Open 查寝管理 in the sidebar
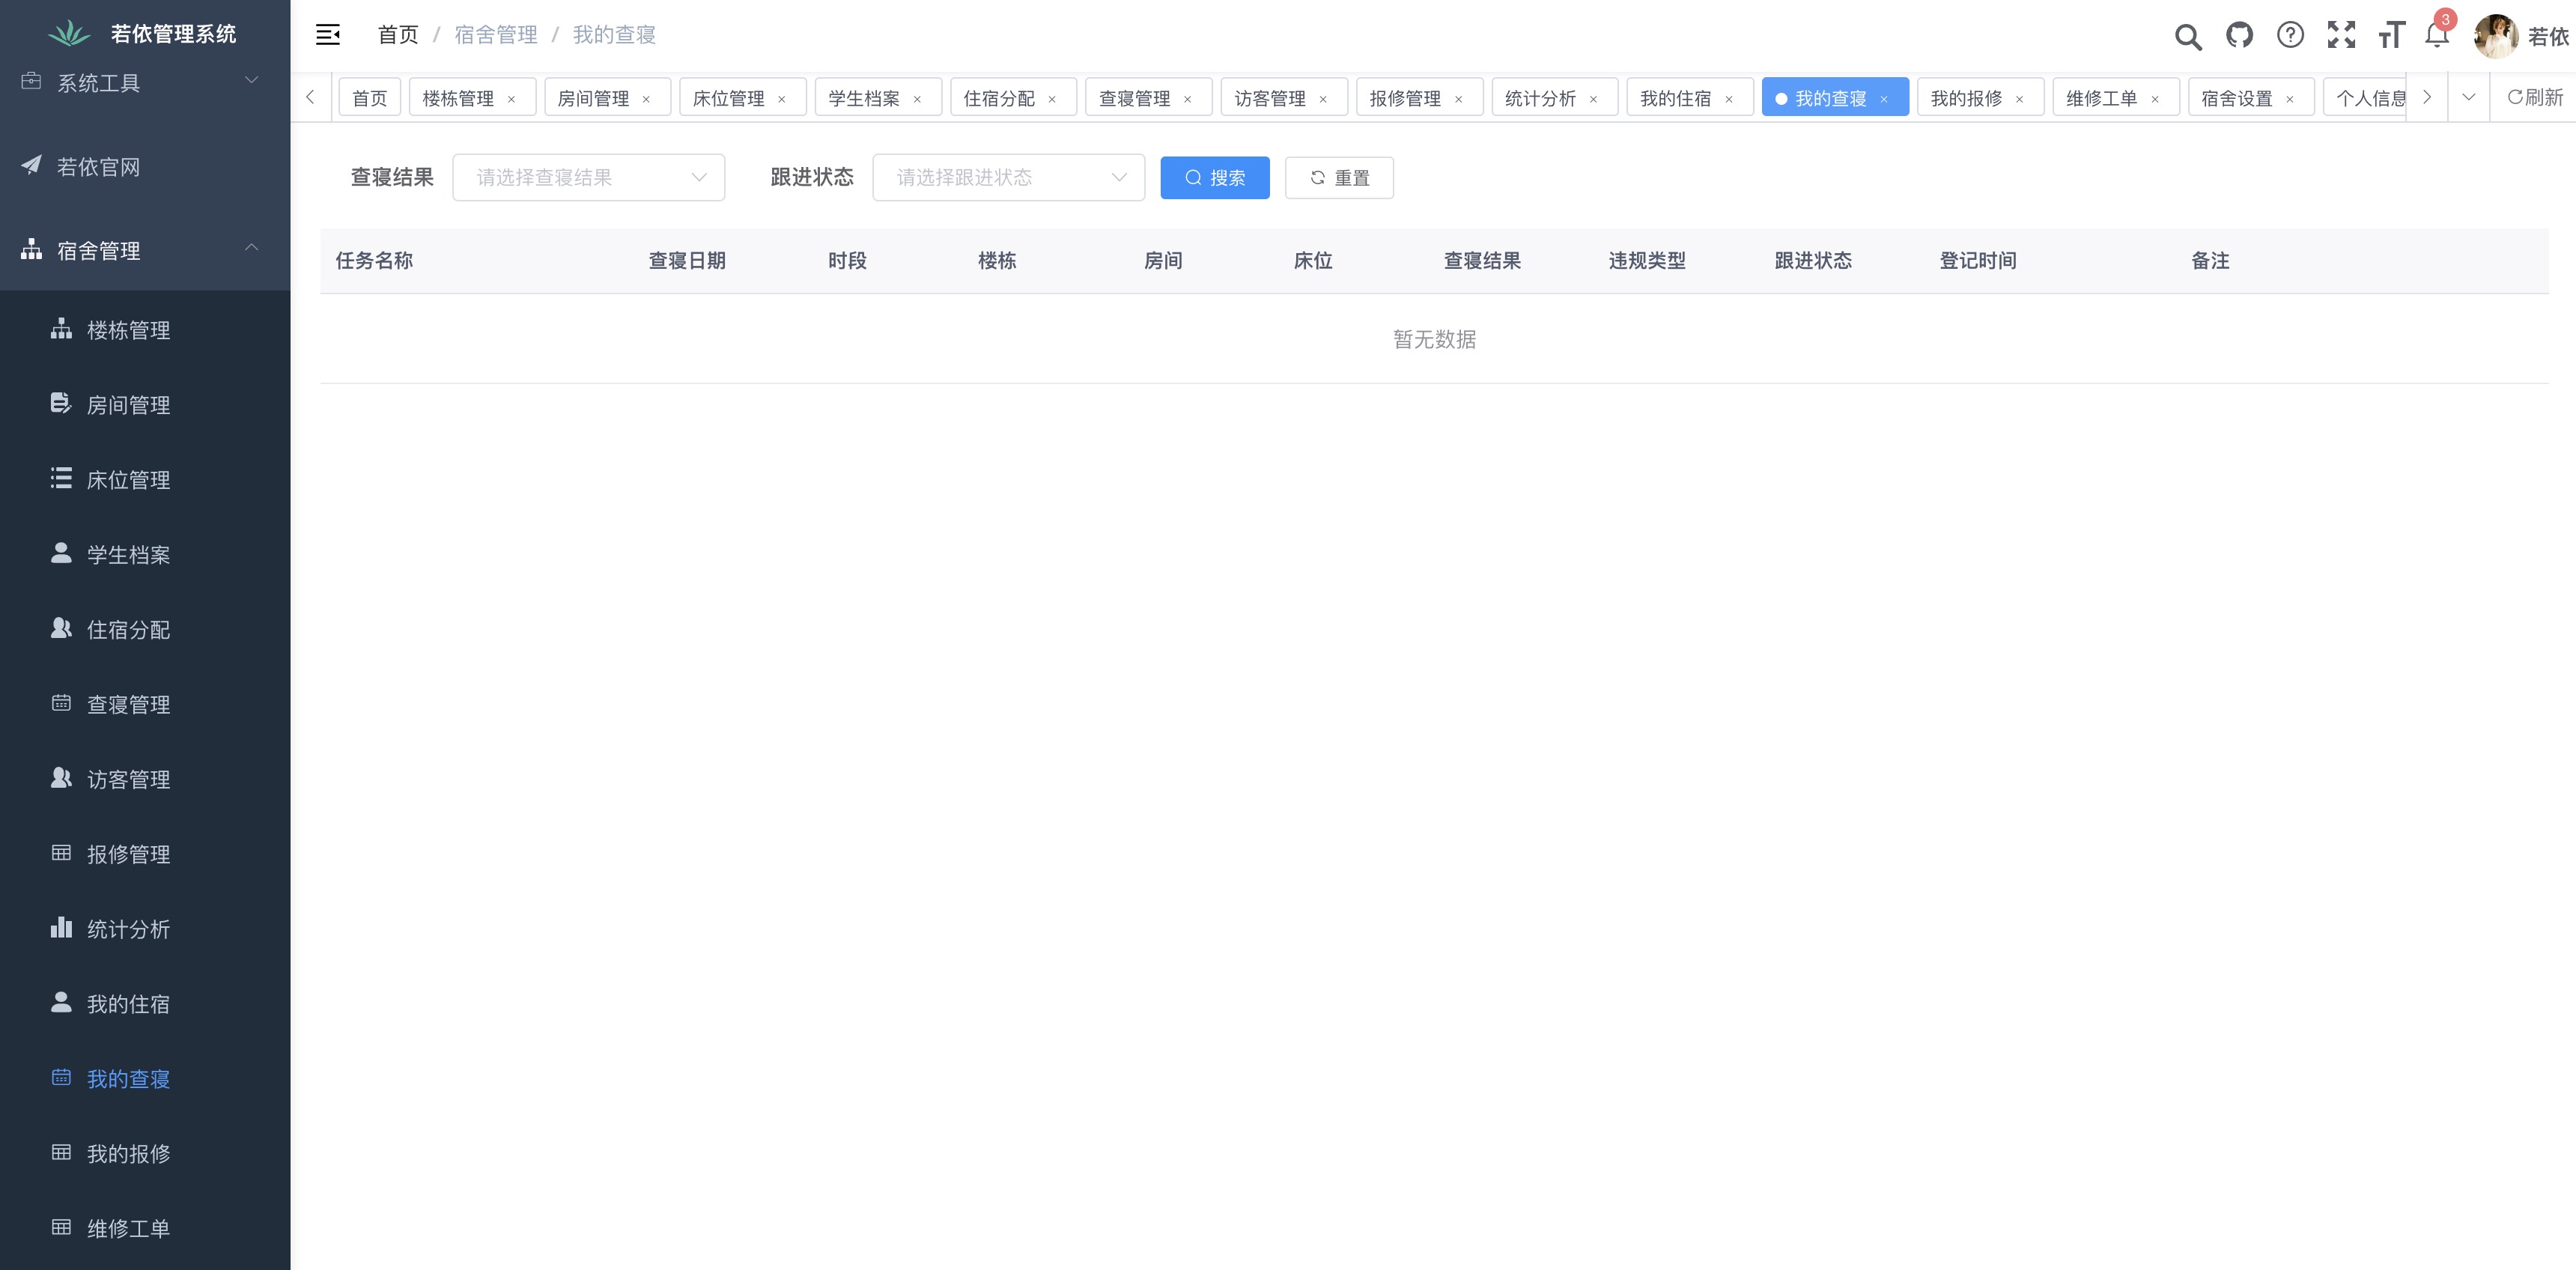This screenshot has height=1270, width=2576. (145, 704)
